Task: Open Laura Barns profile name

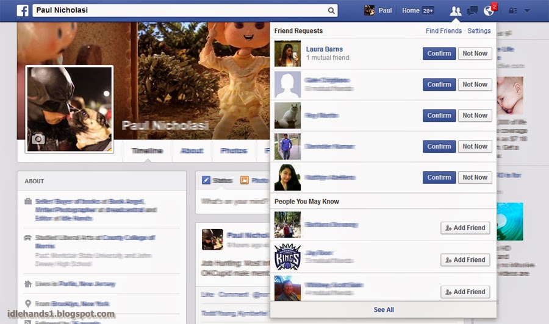Action: [325, 49]
